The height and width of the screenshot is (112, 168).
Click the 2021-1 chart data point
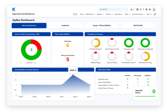point(62,85)
